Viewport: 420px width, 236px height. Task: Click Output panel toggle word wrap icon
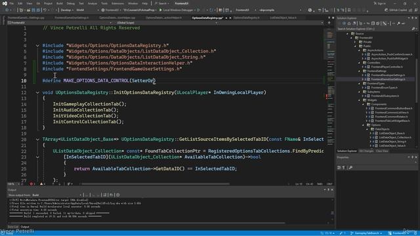pyautogui.click(x=112, y=195)
